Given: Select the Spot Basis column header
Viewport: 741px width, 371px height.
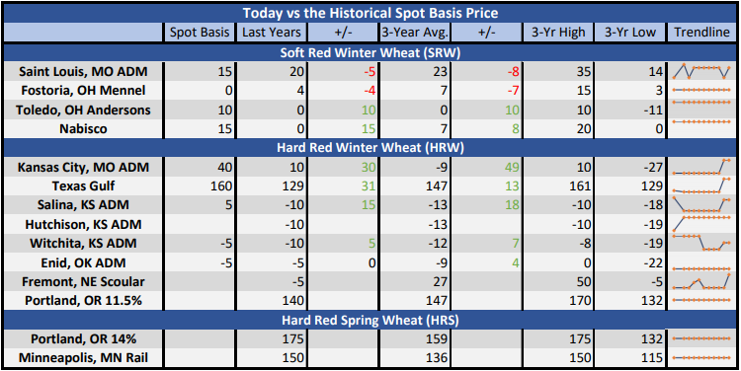Looking at the screenshot, I should pyautogui.click(x=200, y=33).
